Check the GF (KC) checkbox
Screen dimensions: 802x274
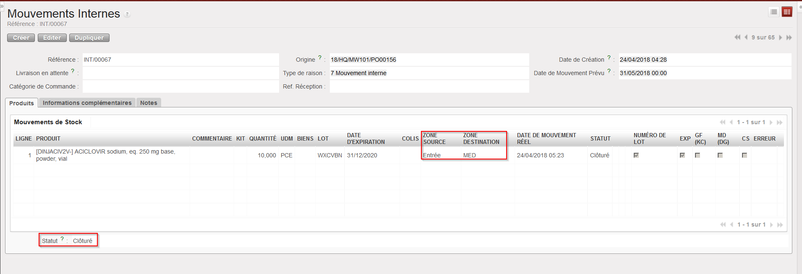click(x=698, y=155)
